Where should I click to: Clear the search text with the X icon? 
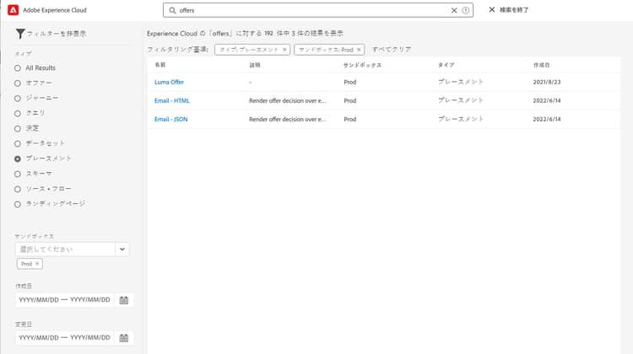454,10
